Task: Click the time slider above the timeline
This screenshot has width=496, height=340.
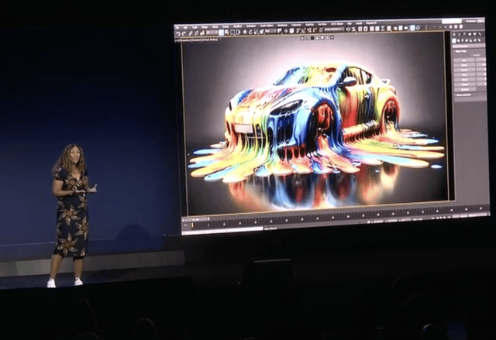Action: click(x=196, y=218)
